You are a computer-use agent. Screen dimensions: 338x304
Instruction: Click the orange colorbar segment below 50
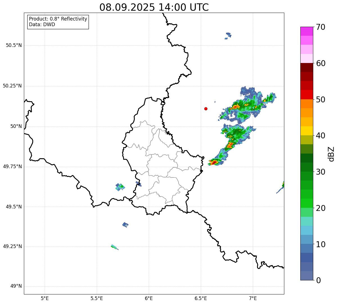[307, 104]
